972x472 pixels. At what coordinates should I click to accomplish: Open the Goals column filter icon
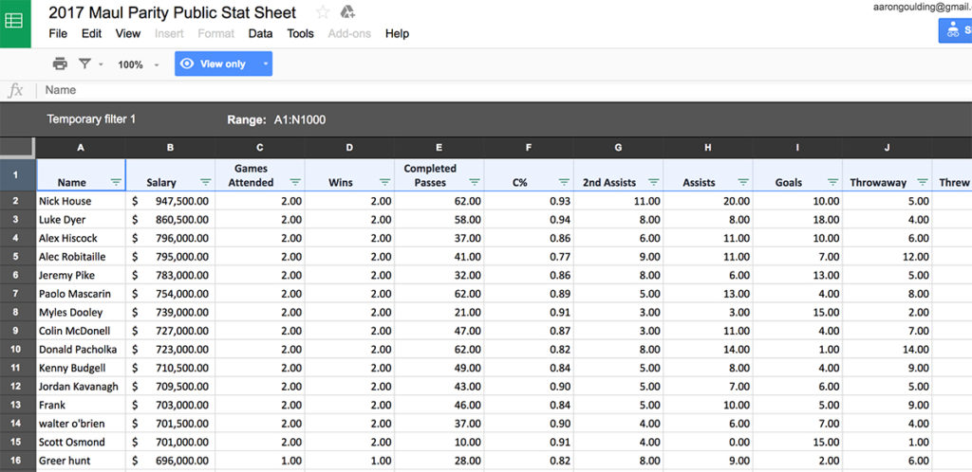pos(833,183)
